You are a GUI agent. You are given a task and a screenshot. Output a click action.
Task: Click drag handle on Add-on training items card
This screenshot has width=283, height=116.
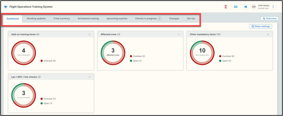90,34
